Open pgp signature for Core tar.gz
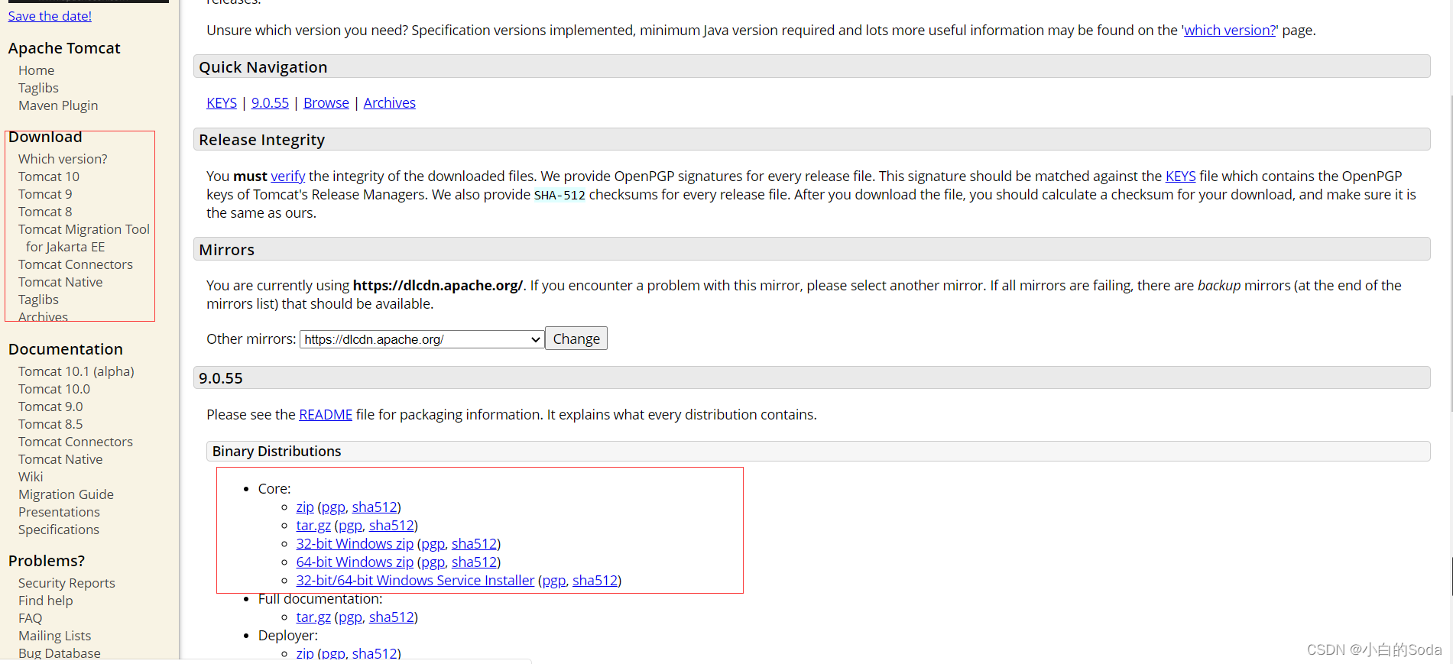 (350, 526)
